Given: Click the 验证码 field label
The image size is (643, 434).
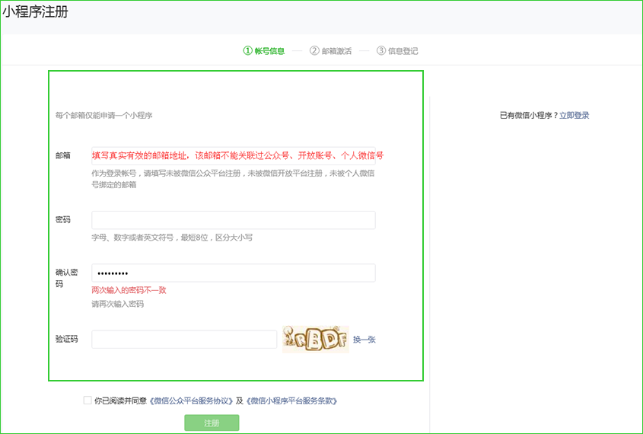Looking at the screenshot, I should pyautogui.click(x=67, y=340).
